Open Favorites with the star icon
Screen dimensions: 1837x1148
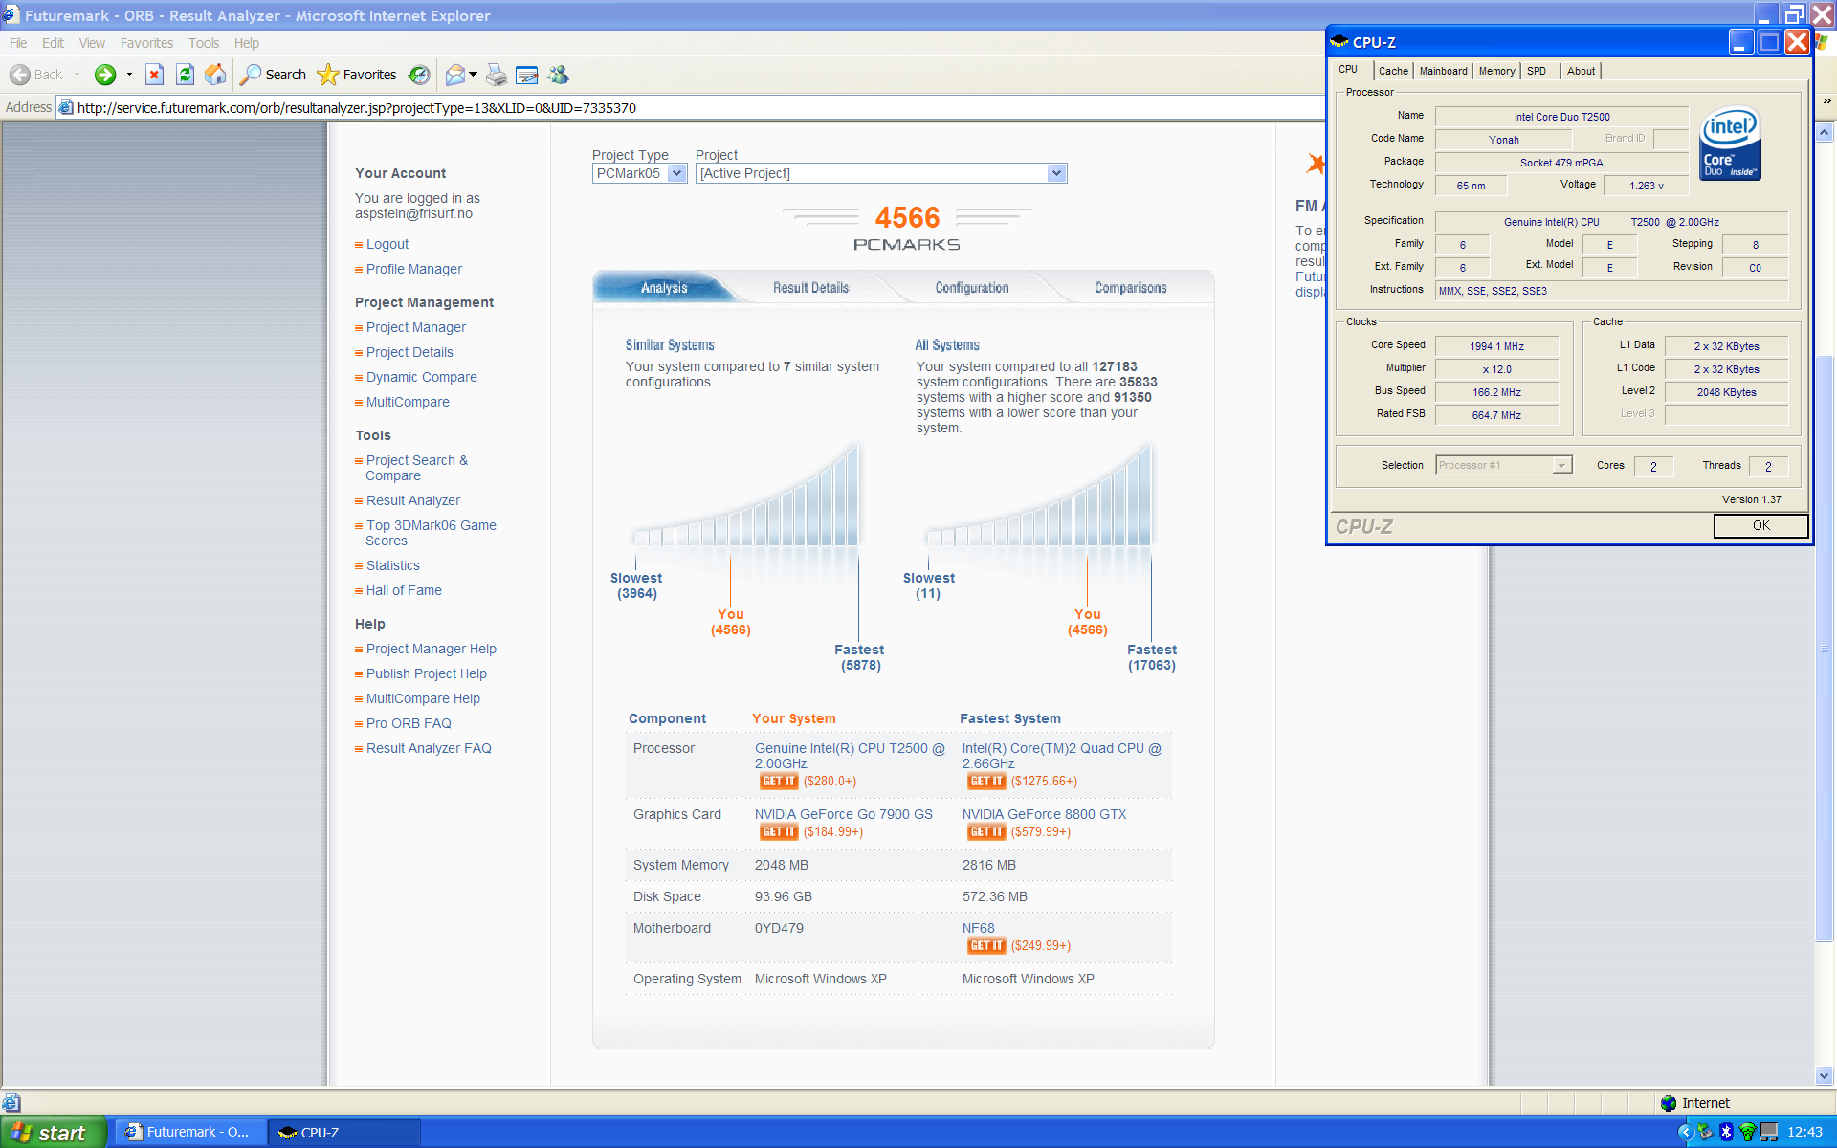(x=328, y=75)
